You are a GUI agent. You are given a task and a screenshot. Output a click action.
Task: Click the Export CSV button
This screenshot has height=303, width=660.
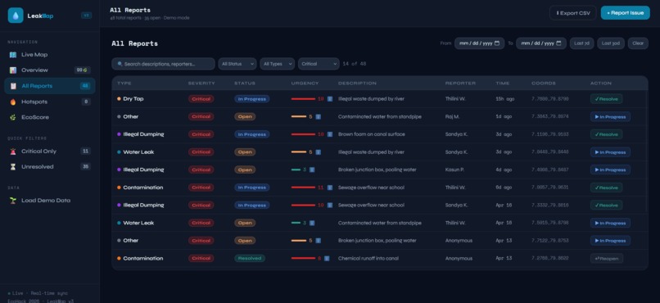point(573,13)
